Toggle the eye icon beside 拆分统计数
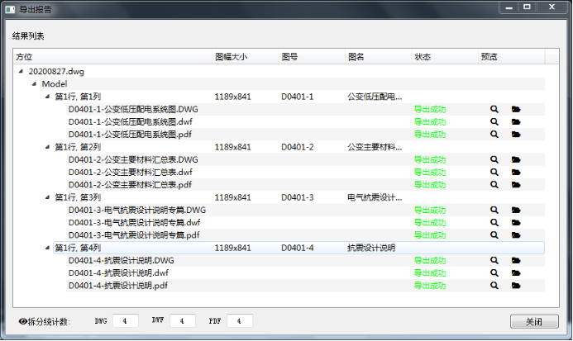Image resolution: width=573 pixels, height=341 pixels. point(22,321)
